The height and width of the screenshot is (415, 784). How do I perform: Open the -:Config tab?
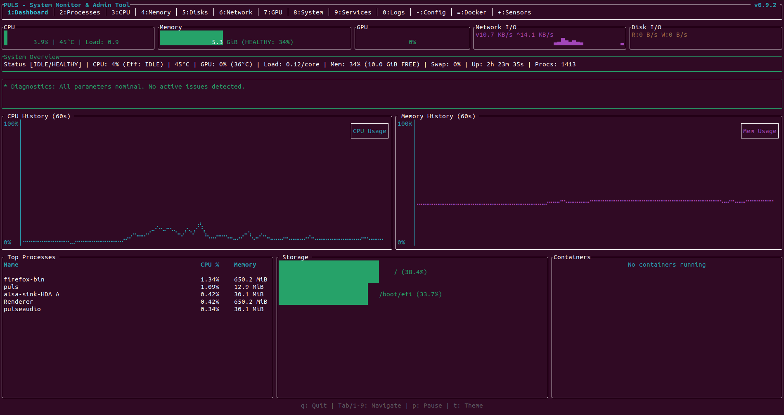(x=431, y=12)
